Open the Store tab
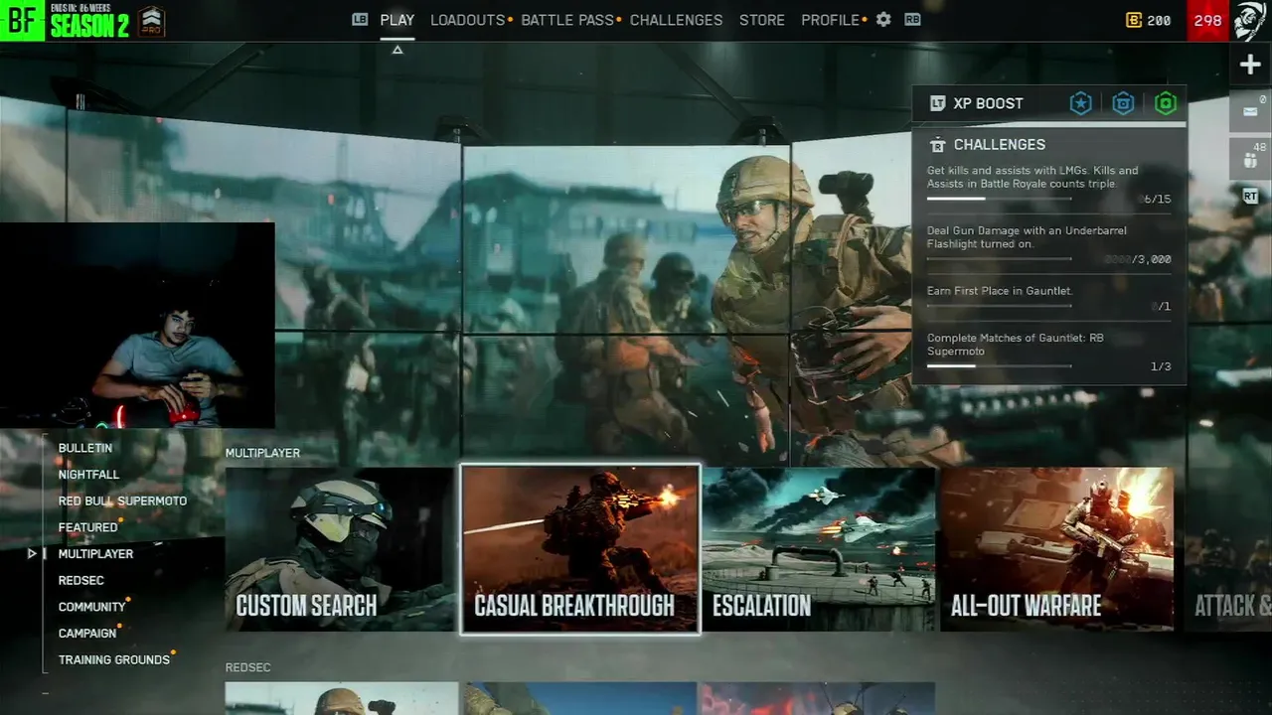 [x=762, y=20]
